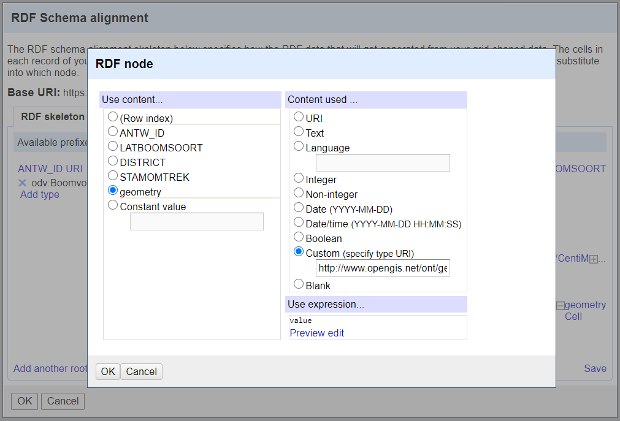Choose the Constant value radio button
The height and width of the screenshot is (421, 620).
(113, 206)
